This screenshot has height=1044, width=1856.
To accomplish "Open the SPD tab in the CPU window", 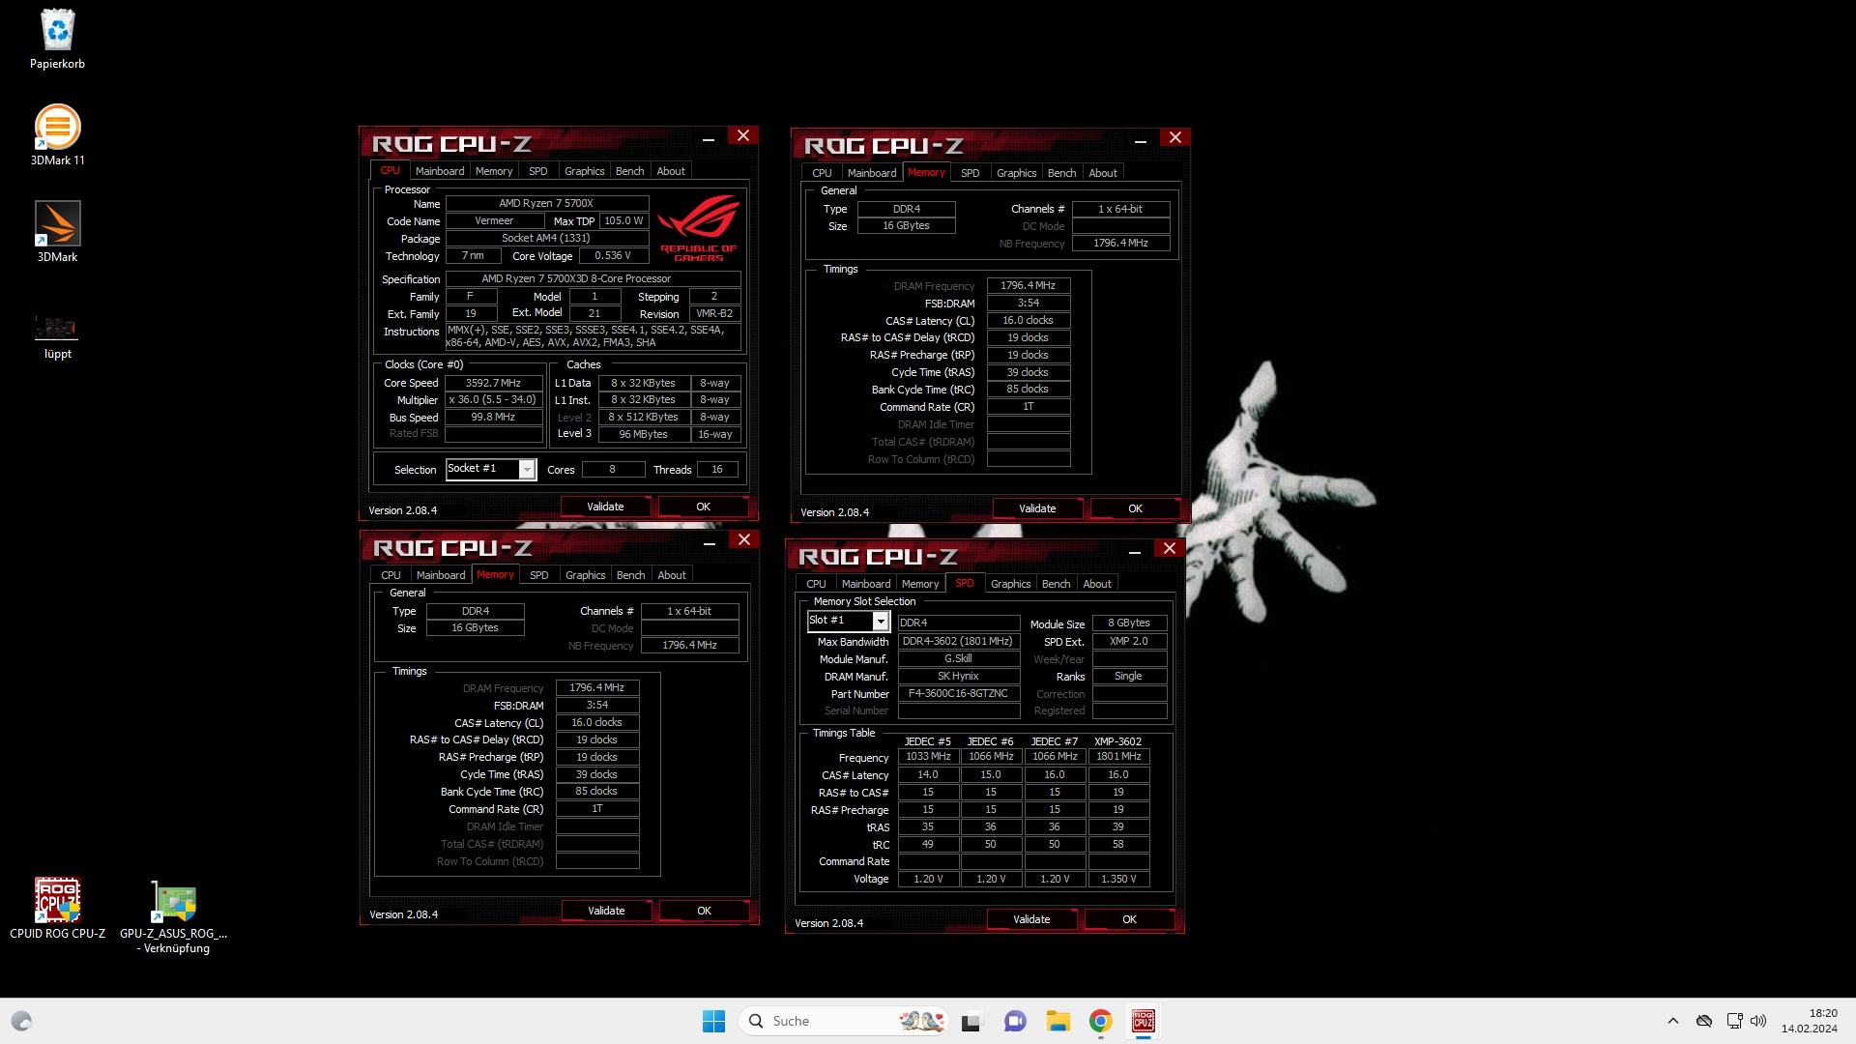I will pyautogui.click(x=538, y=171).
